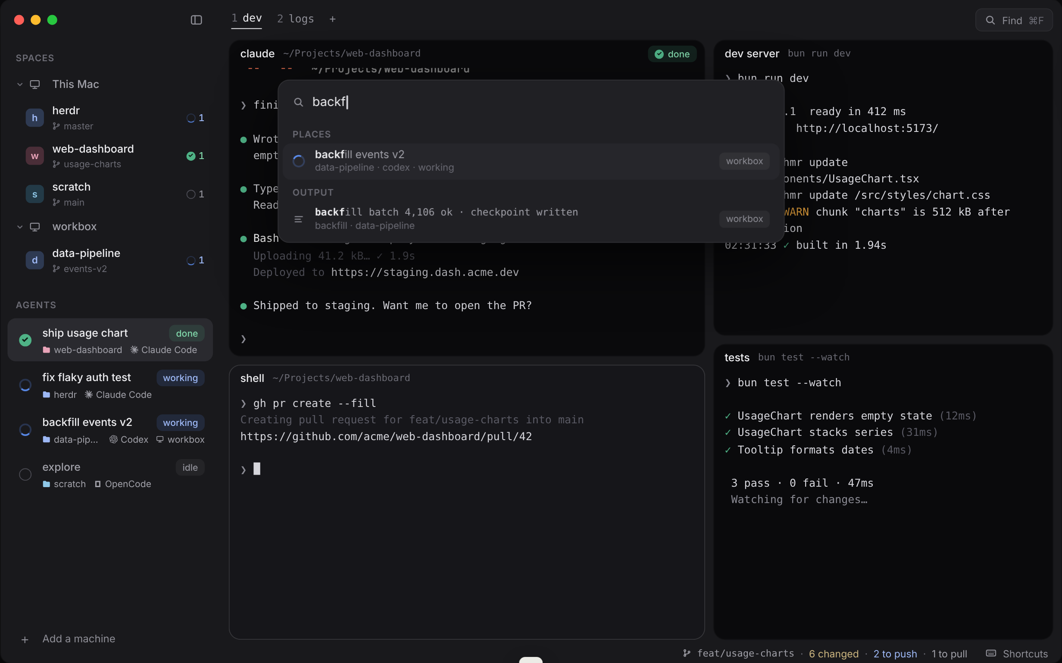Select the fix flaky auth test agent
Screen dimensions: 1062x663
click(110, 385)
